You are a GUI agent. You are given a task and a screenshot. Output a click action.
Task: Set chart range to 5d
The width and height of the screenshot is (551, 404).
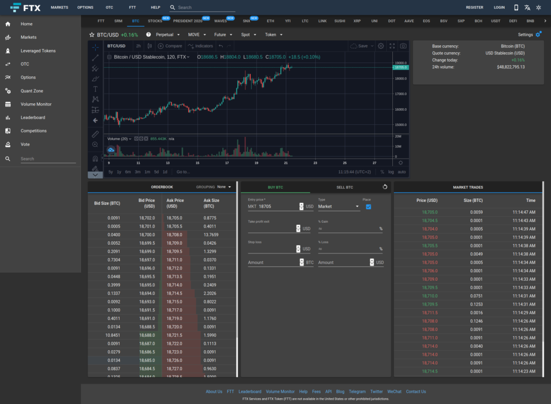pyautogui.click(x=157, y=172)
